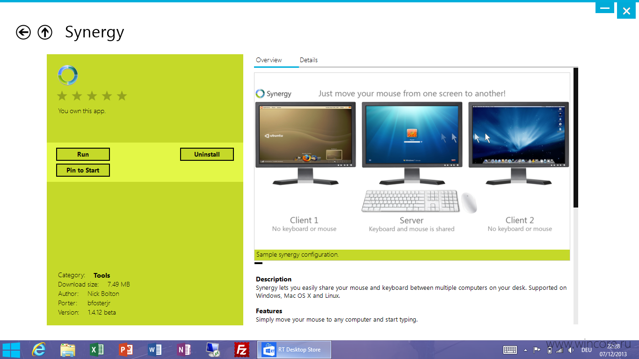639x359 pixels.
Task: Open the touch keyboard icon
Action: (x=510, y=350)
